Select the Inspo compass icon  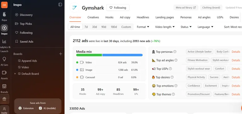(x=4, y=28)
